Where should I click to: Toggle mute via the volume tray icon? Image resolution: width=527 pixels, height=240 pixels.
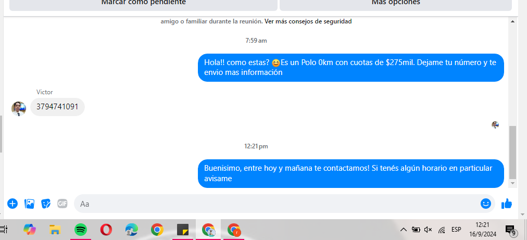tap(428, 230)
